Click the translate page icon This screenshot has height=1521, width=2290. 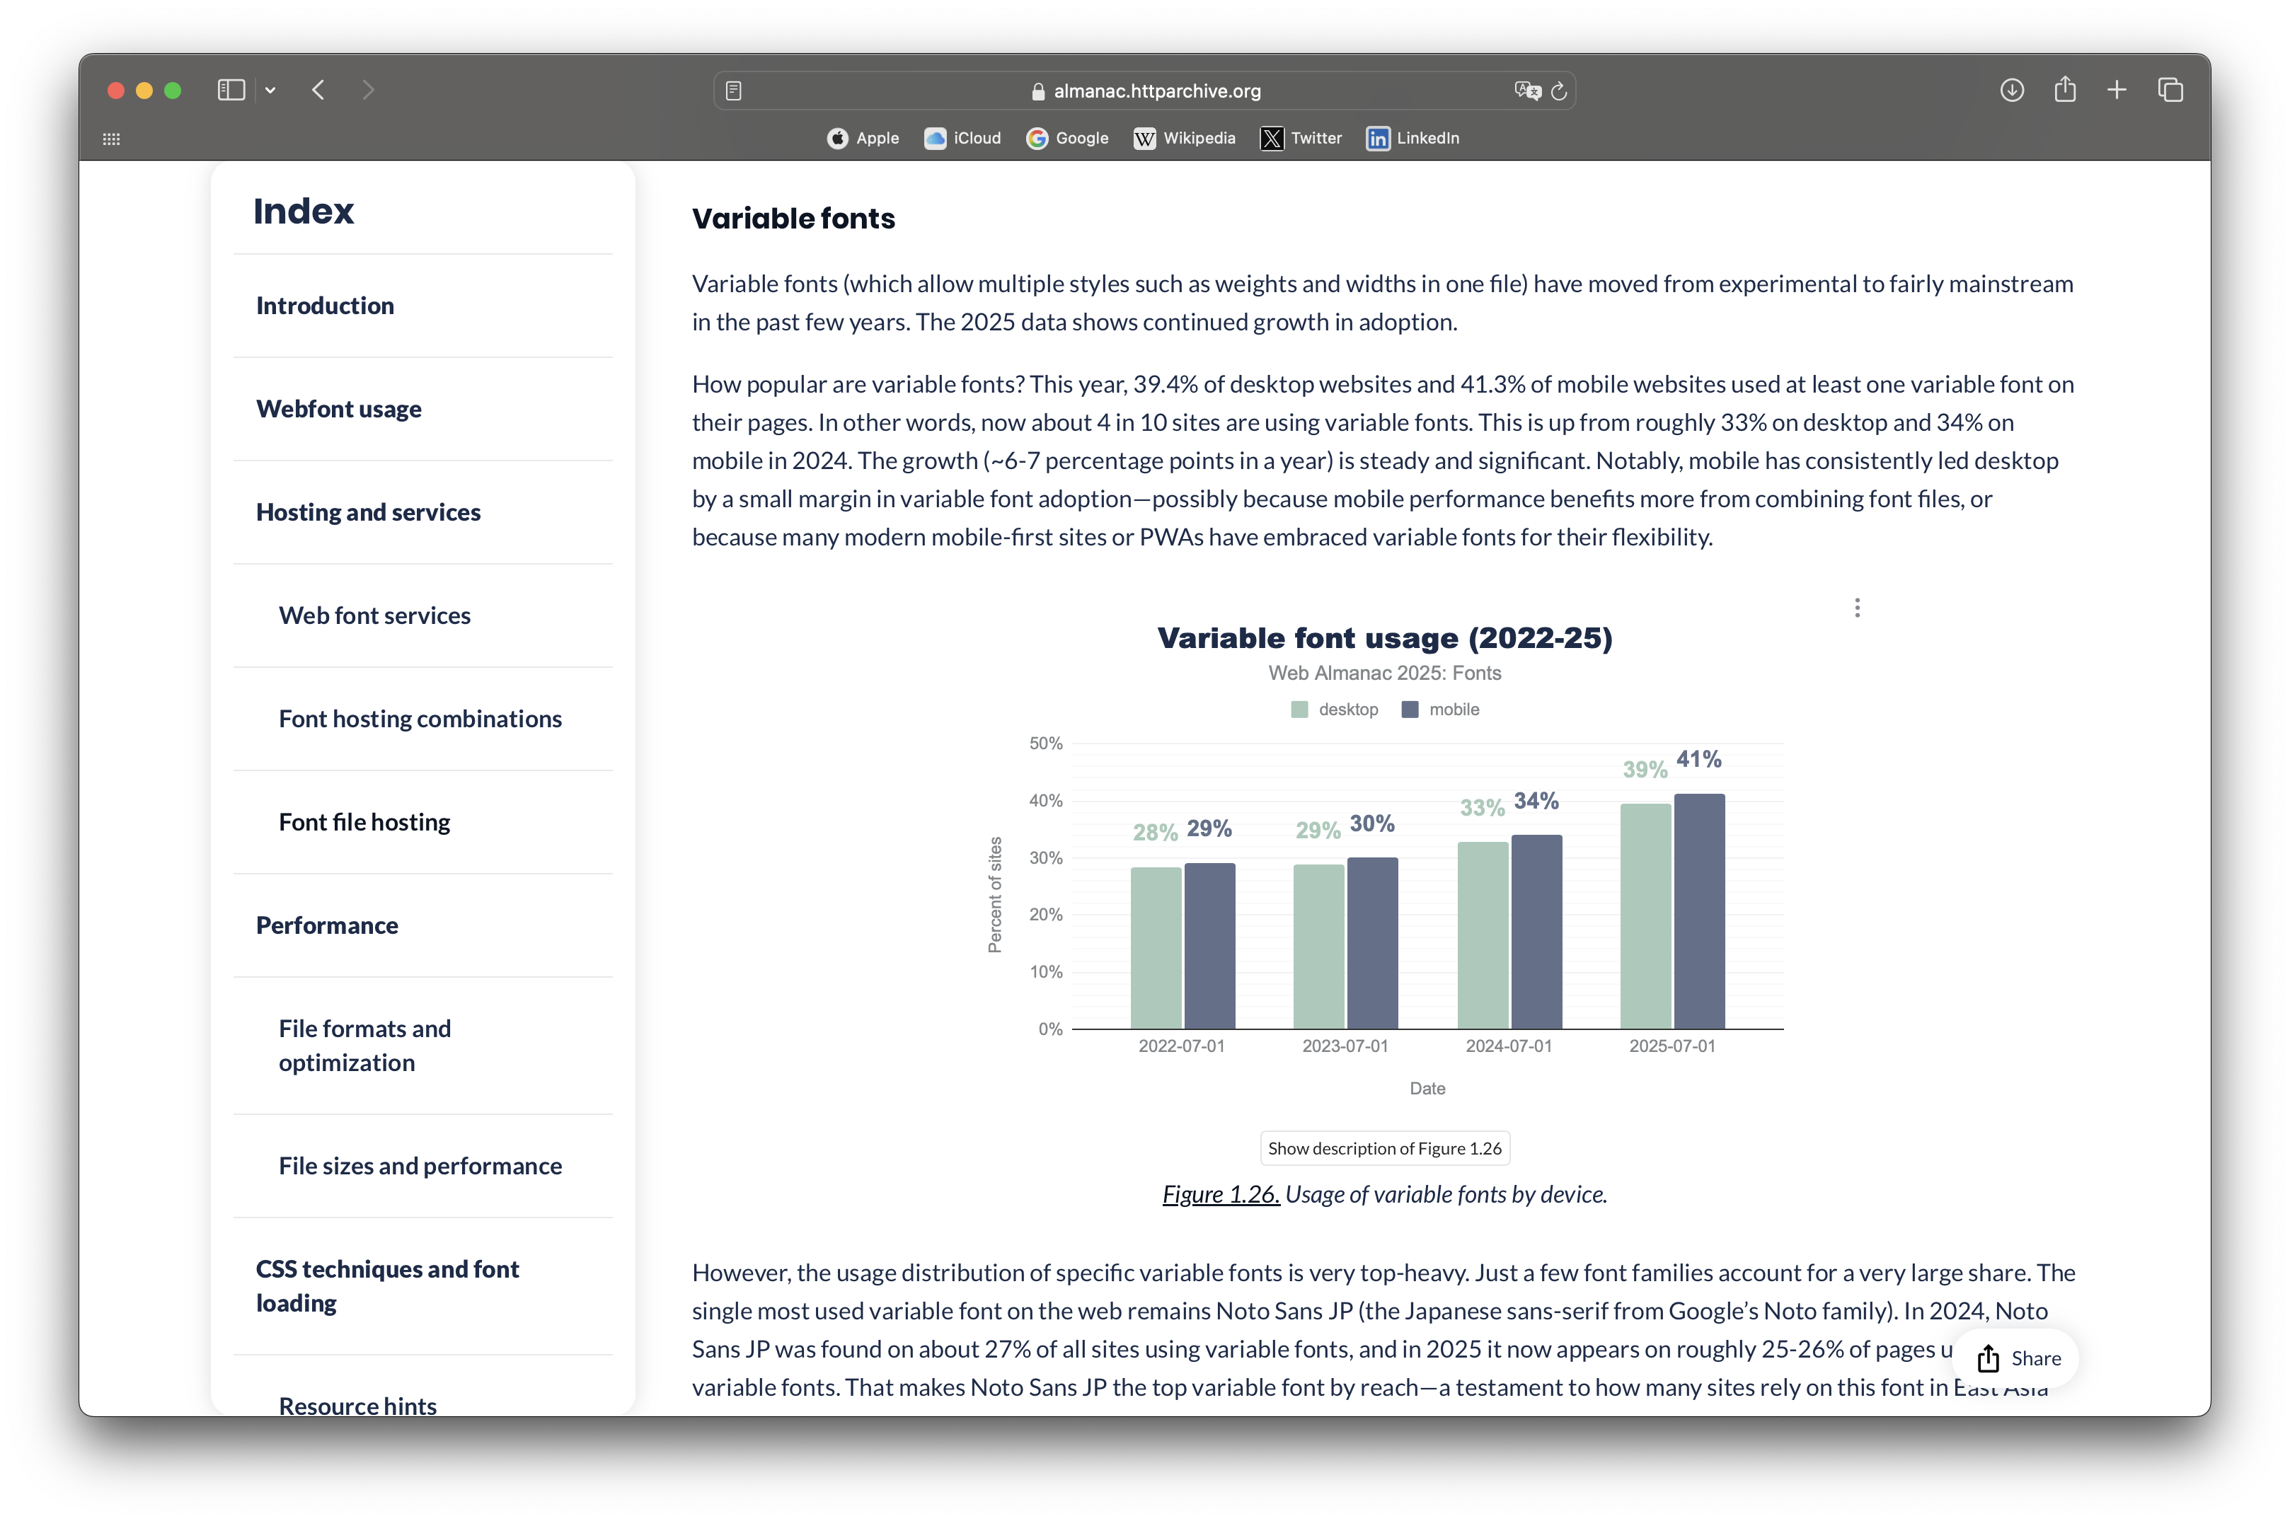tap(1526, 91)
